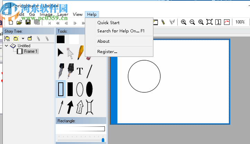
Task: Select the outlined Rectangle tool
Action: 61,89
